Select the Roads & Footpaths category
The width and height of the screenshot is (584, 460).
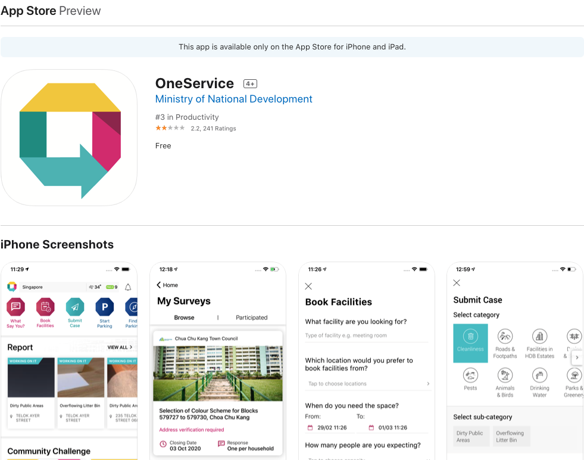point(505,343)
